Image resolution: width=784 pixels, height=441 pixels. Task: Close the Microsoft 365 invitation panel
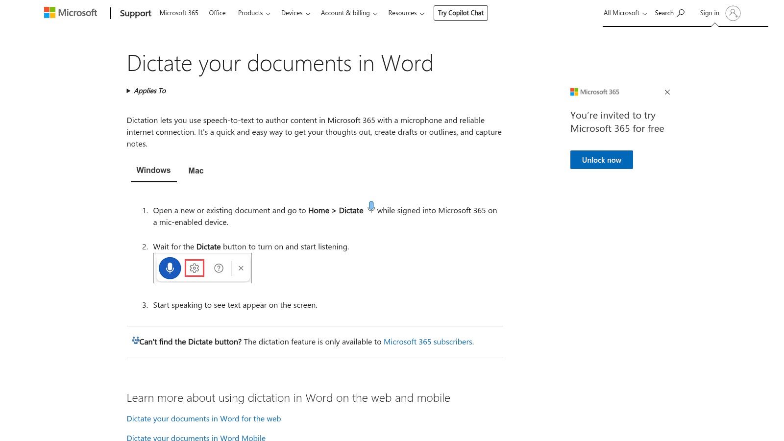click(x=667, y=92)
